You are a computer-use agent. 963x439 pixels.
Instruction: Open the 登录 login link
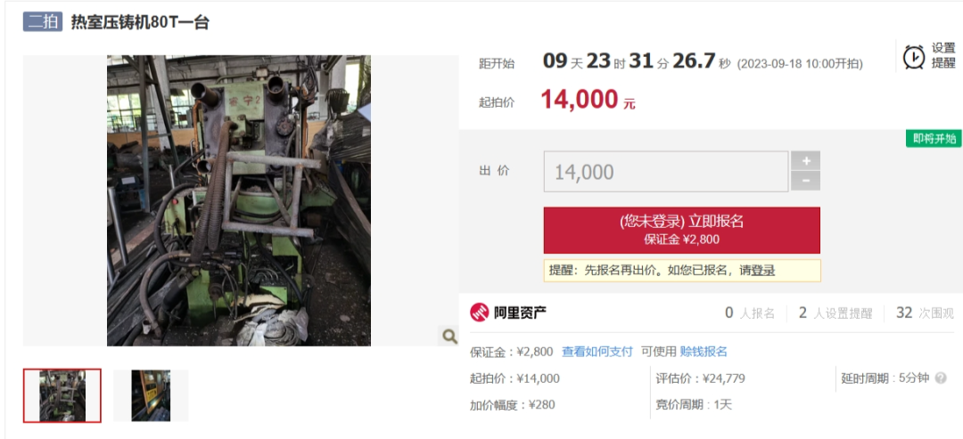(x=763, y=271)
